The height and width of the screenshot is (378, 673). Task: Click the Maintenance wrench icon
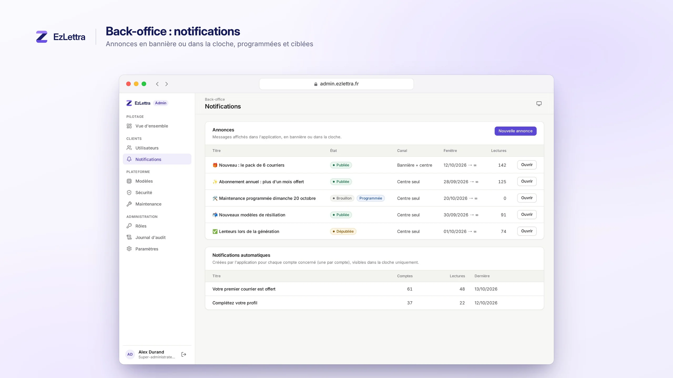click(129, 204)
